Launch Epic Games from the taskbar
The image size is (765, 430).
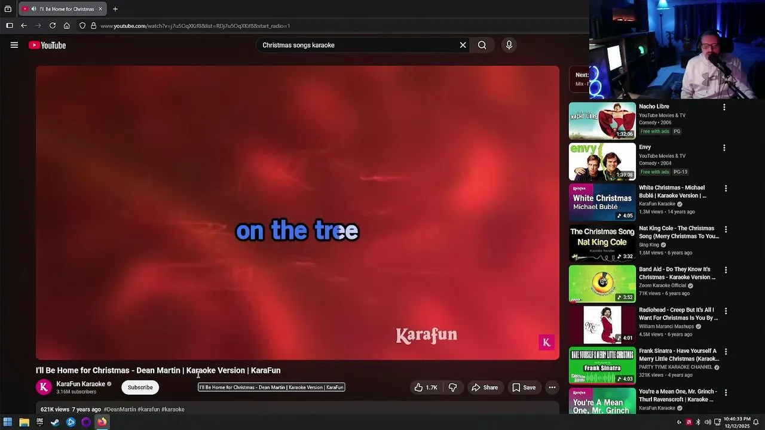click(x=39, y=422)
